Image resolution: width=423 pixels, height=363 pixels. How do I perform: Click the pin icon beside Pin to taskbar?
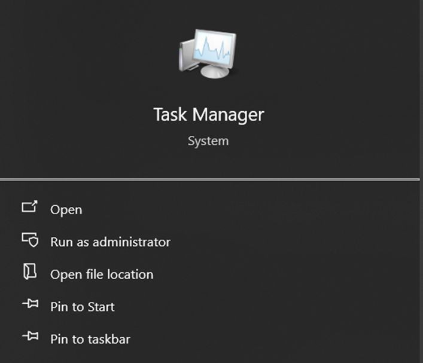tap(30, 337)
